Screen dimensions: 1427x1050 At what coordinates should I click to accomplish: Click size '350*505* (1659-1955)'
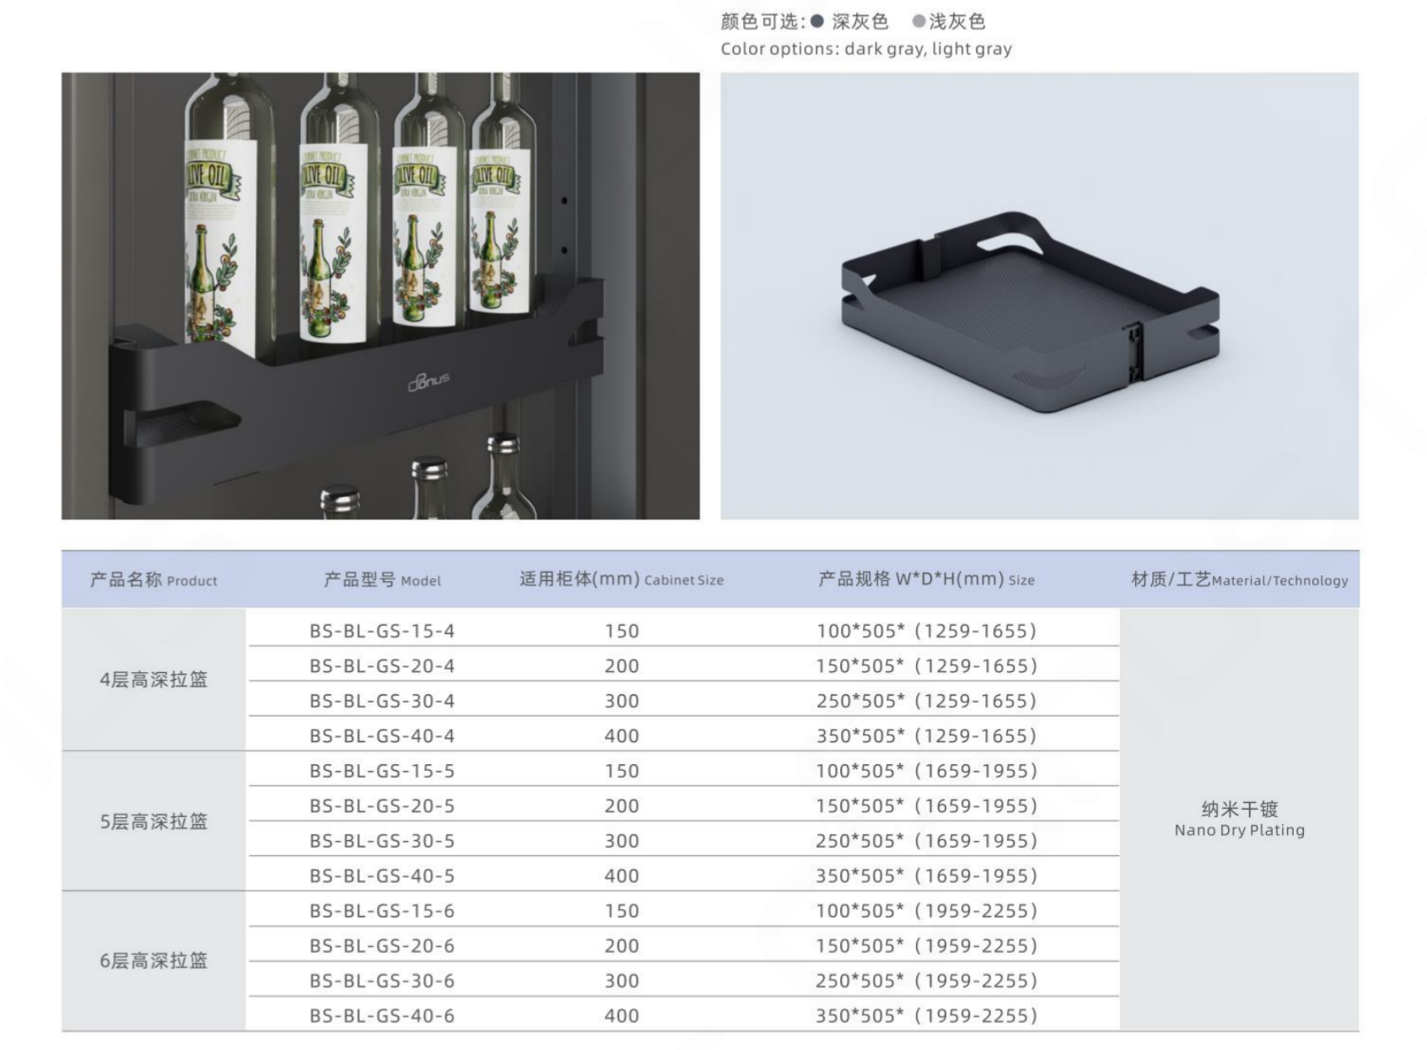coord(926,876)
